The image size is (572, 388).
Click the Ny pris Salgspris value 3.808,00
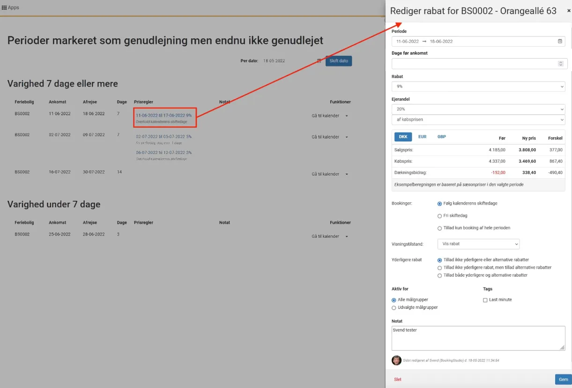tap(527, 150)
